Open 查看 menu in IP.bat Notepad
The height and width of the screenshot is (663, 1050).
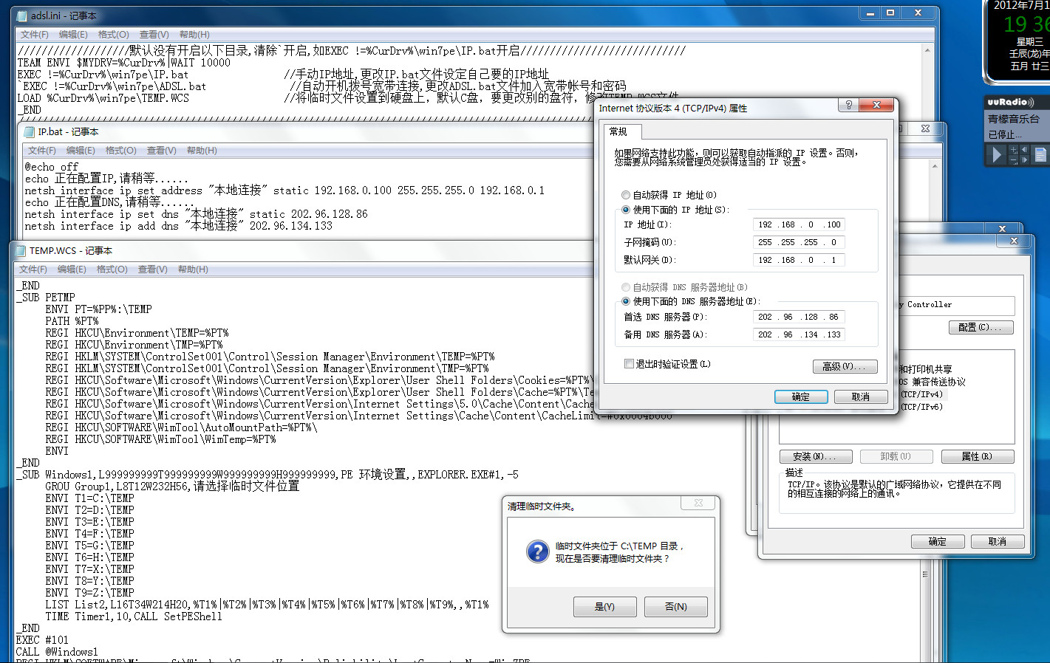pyautogui.click(x=161, y=151)
